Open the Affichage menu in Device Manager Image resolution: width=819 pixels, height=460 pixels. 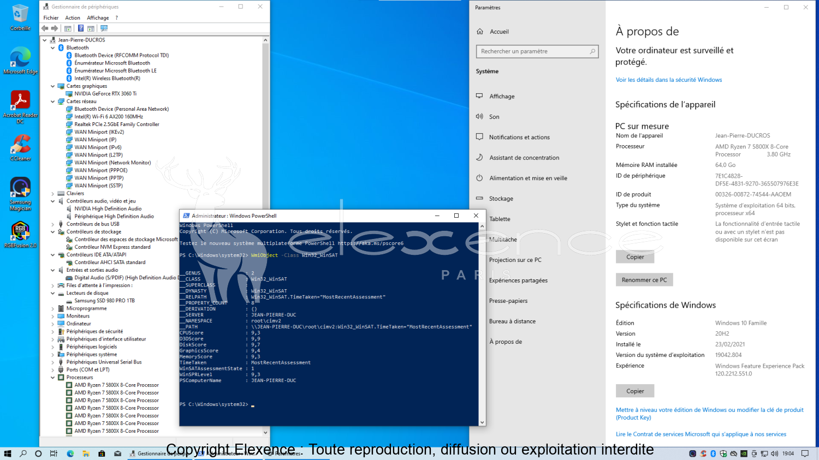pyautogui.click(x=98, y=18)
